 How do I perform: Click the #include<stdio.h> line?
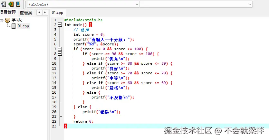[x=83, y=20]
